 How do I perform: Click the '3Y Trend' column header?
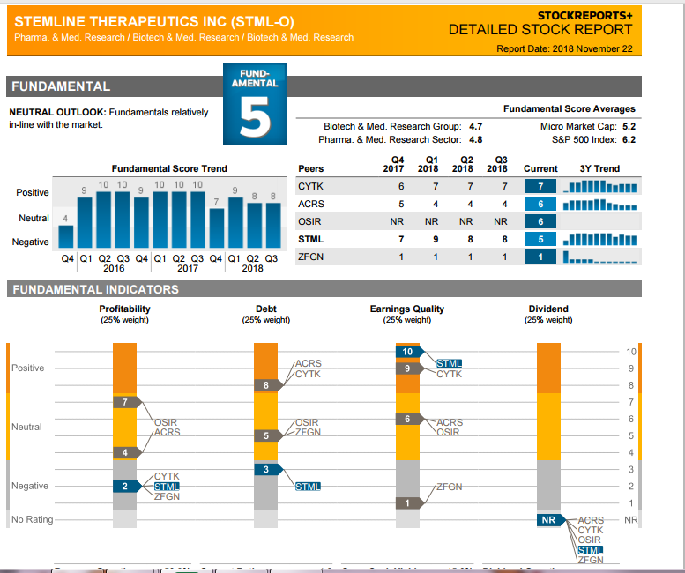point(599,168)
